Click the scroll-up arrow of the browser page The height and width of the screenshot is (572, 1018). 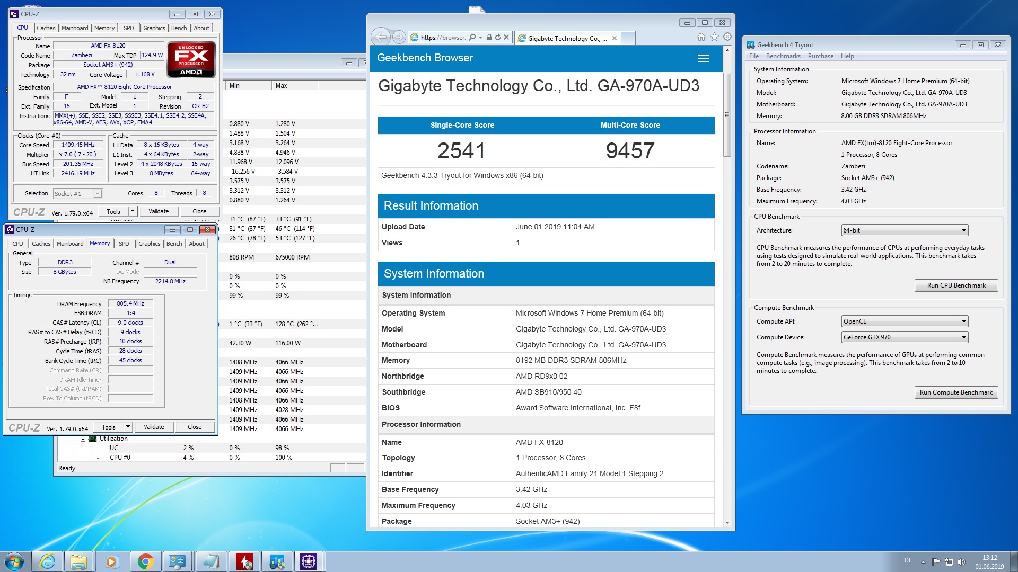point(727,50)
